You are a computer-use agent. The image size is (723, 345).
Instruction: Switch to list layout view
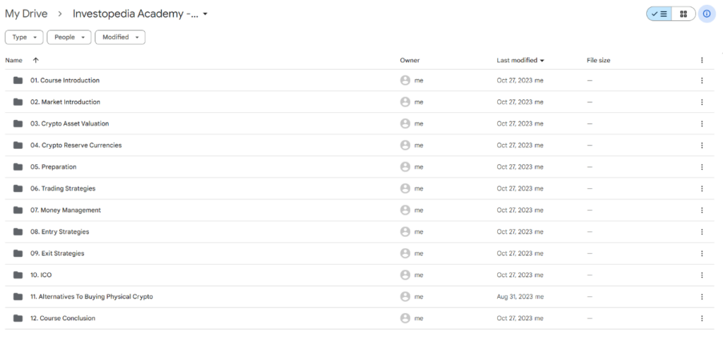pyautogui.click(x=659, y=13)
